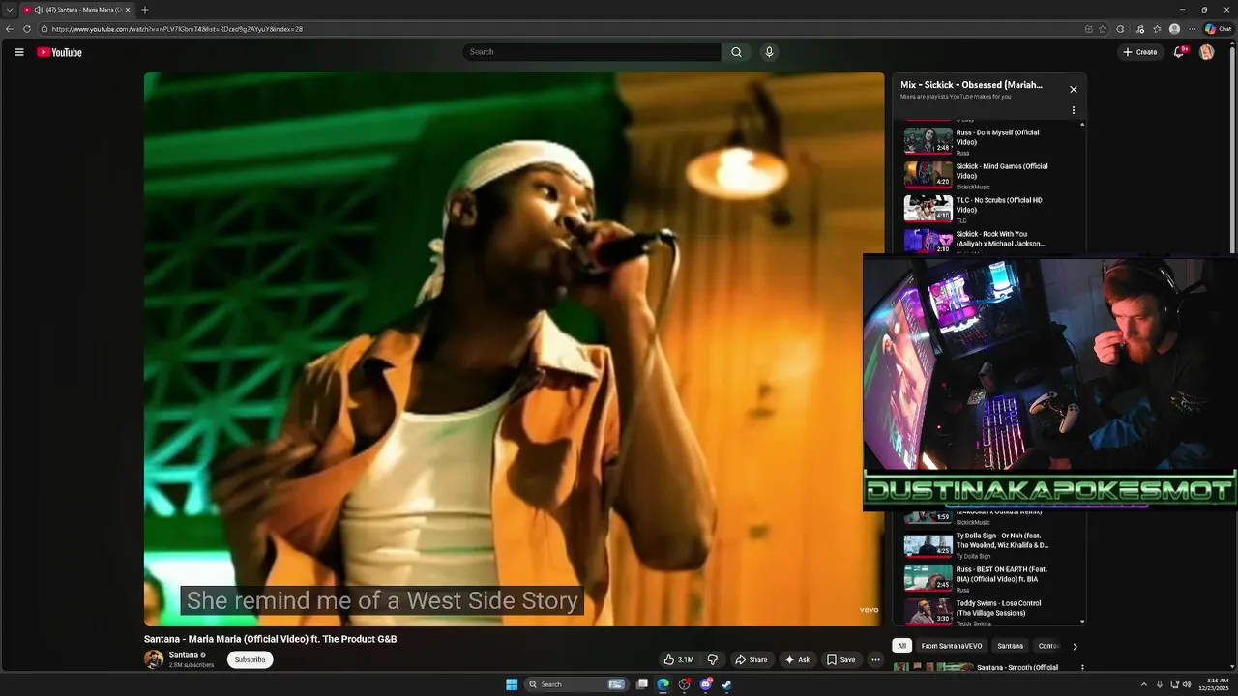Open the tab actions chevron menu

pyautogui.click(x=9, y=10)
